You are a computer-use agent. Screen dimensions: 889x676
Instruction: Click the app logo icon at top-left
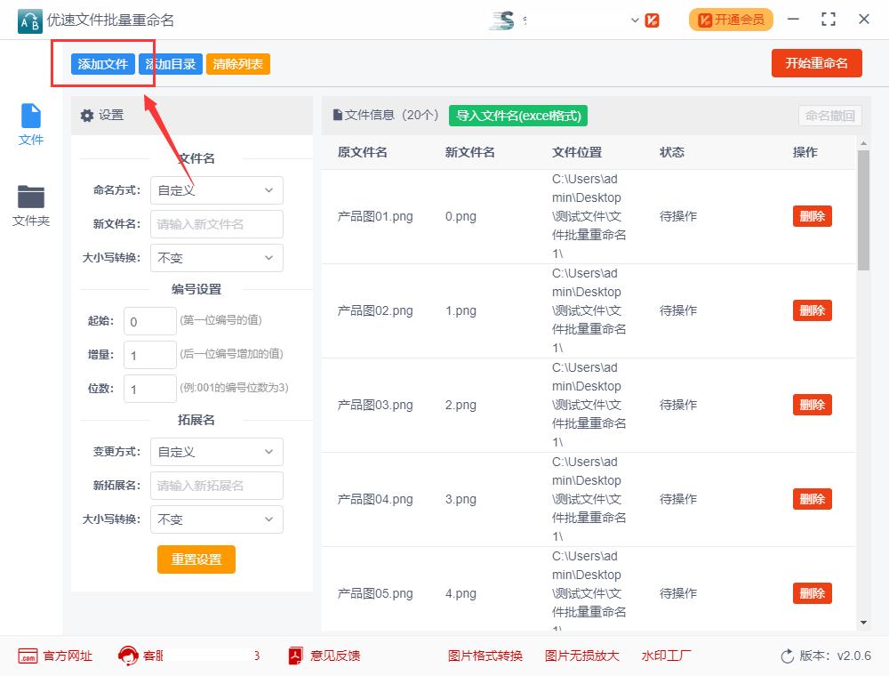click(x=29, y=20)
